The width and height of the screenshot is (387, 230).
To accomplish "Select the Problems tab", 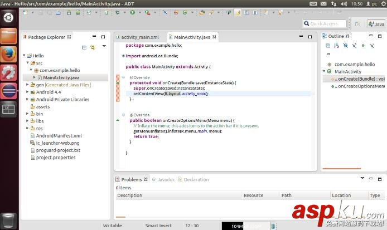I will point(132,179).
